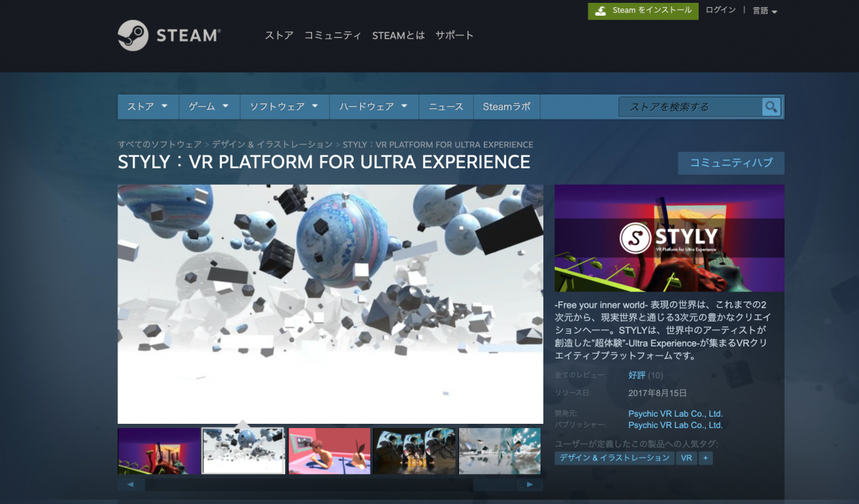
Task: Click the VR tag
Action: pyautogui.click(x=686, y=458)
